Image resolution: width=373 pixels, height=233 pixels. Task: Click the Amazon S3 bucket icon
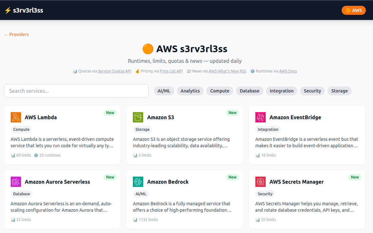tap(138, 117)
